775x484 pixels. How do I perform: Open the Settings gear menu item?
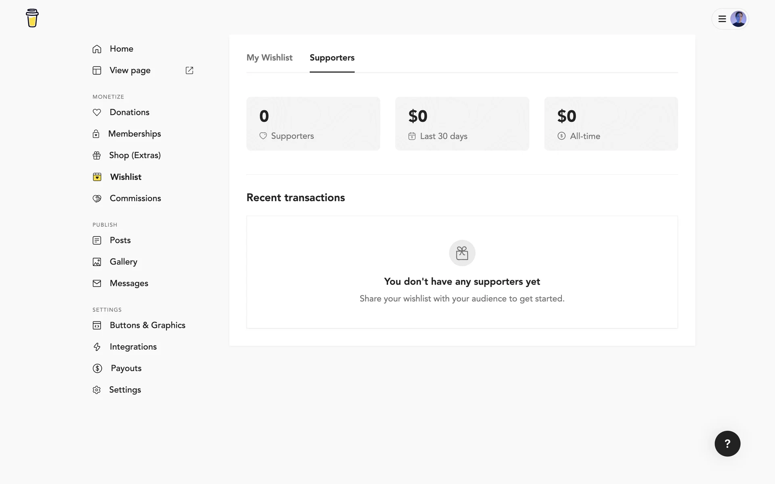(125, 390)
